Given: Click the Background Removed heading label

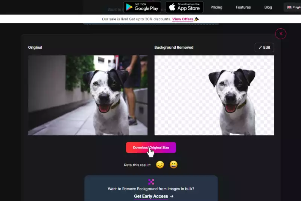Looking at the screenshot, I should coord(174,47).
